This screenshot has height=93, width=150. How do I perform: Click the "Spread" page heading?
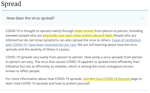(11, 4)
